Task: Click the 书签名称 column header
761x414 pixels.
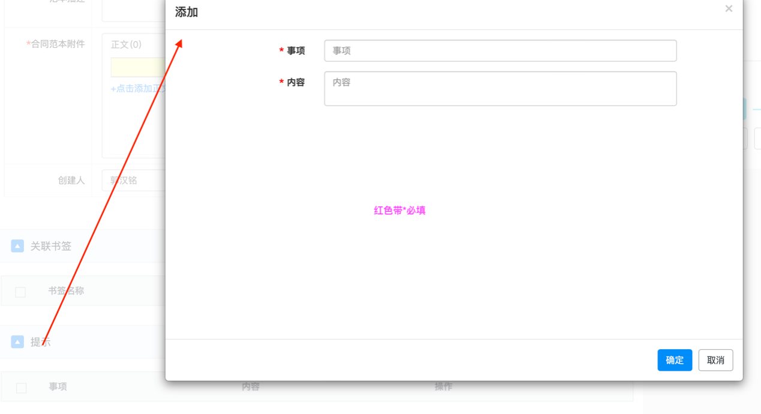Action: (66, 290)
